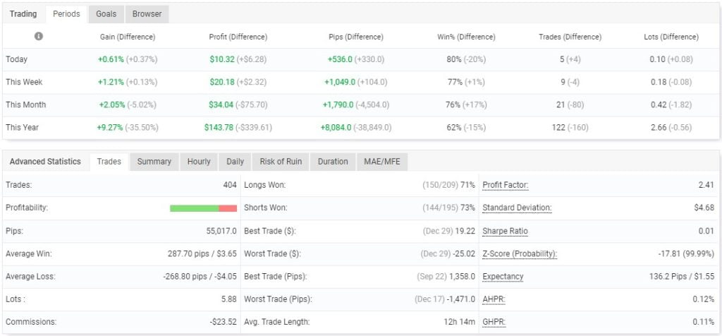Open the Sharpe Ratio definition link
The width and height of the screenshot is (722, 336).
point(505,231)
